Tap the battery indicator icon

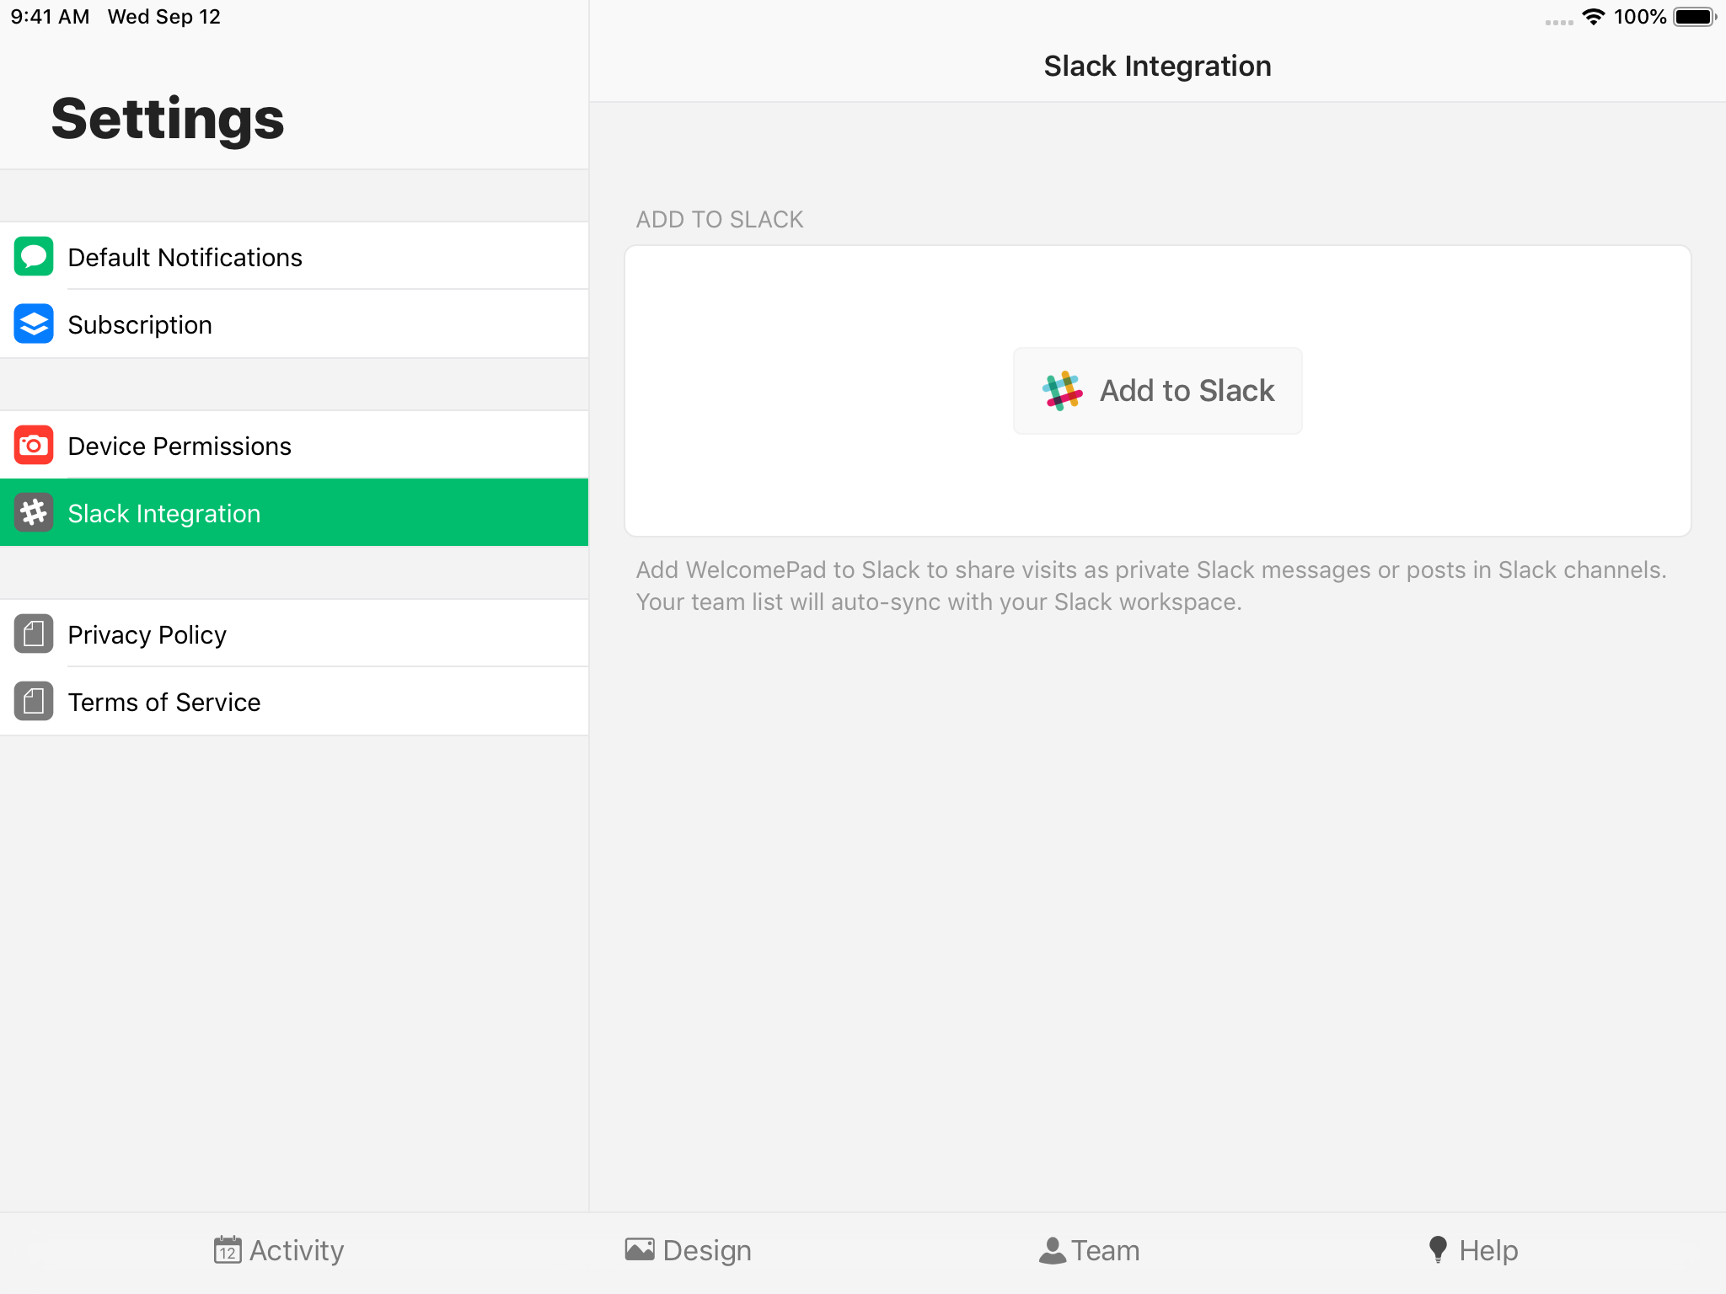click(1695, 17)
